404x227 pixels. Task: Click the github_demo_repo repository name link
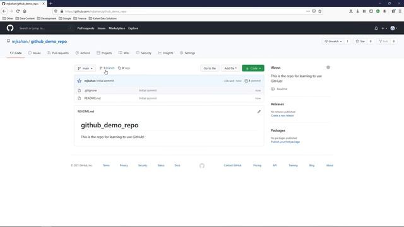49,42
